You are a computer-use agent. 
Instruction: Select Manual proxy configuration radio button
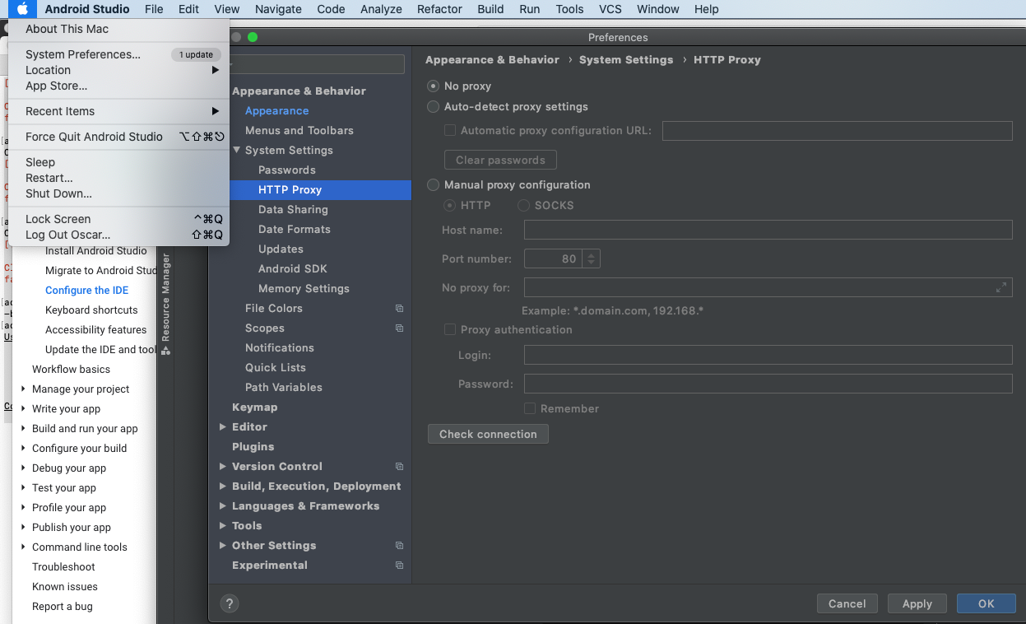click(x=433, y=185)
